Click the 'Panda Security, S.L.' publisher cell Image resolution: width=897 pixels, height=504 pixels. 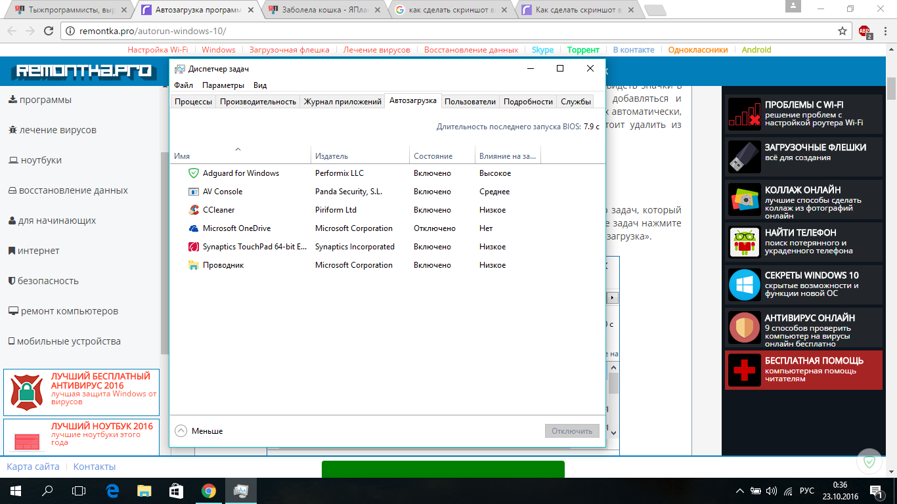(x=349, y=192)
